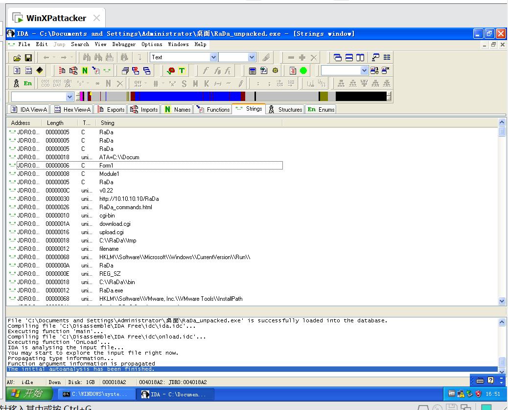Click the tile windows horizontally icon
The image size is (508, 410).
pos(349,58)
